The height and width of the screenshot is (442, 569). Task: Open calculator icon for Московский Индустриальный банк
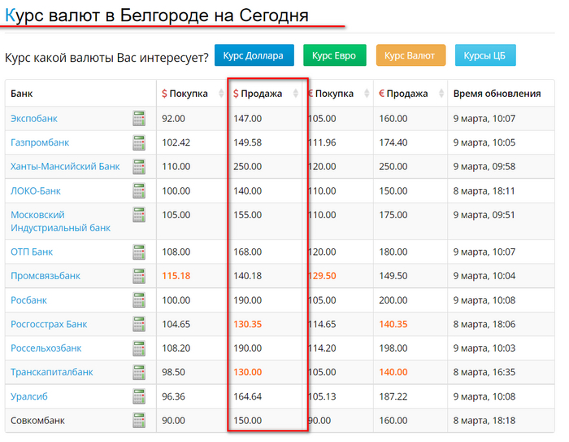(x=139, y=215)
